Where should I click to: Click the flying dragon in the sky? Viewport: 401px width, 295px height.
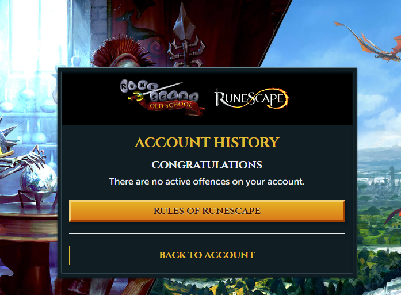coord(371,42)
